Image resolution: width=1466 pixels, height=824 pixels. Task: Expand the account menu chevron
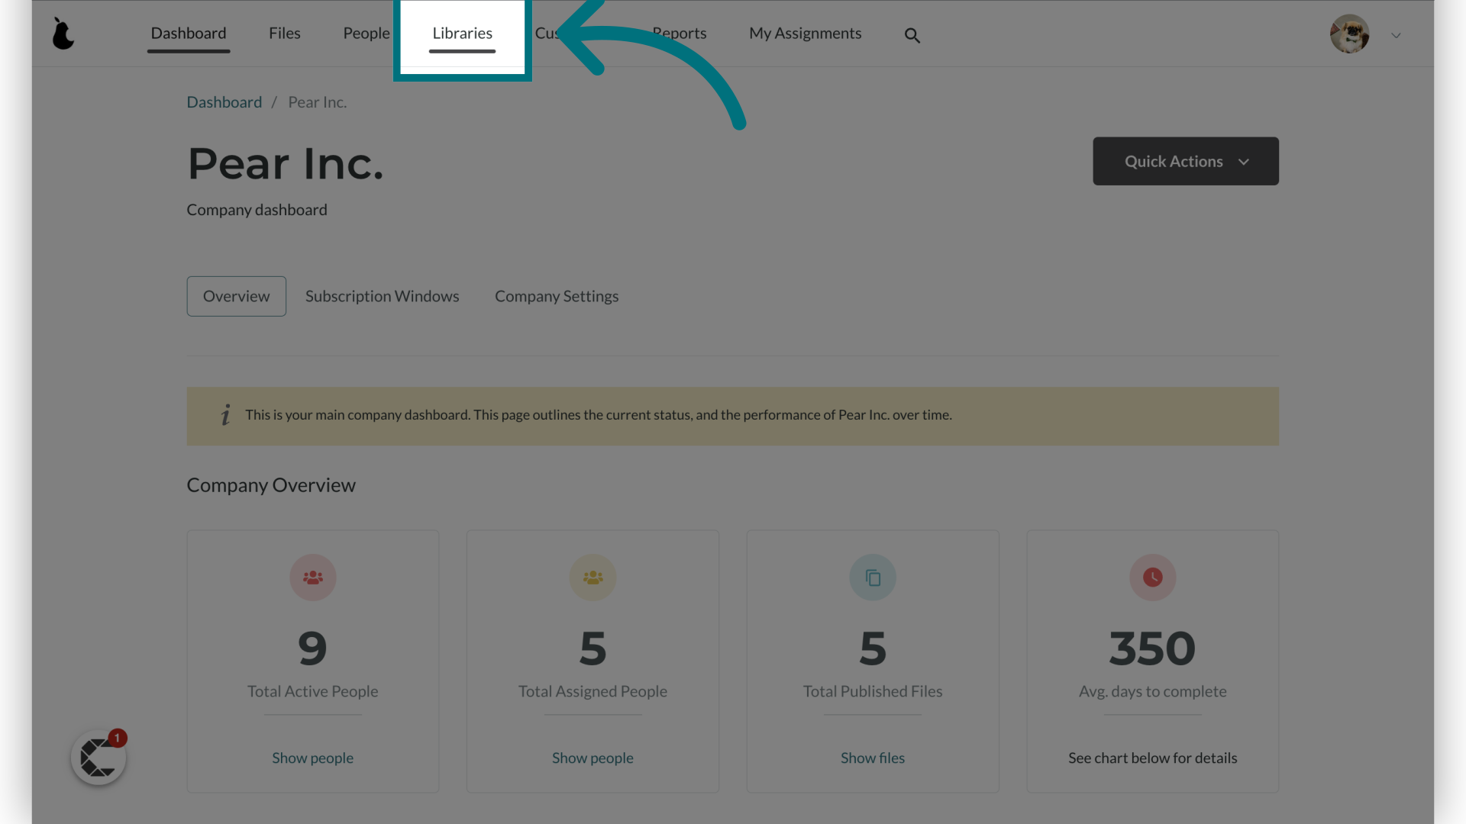tap(1396, 35)
